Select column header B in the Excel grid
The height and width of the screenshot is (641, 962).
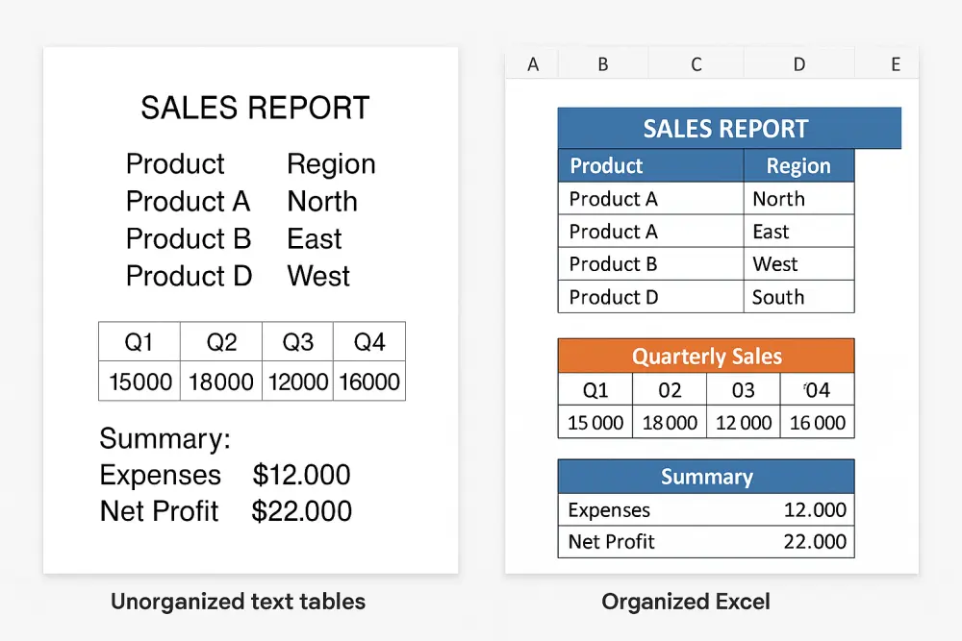(602, 63)
